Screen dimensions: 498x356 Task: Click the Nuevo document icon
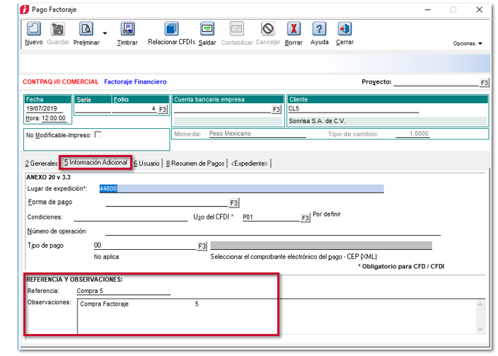[x=33, y=29]
